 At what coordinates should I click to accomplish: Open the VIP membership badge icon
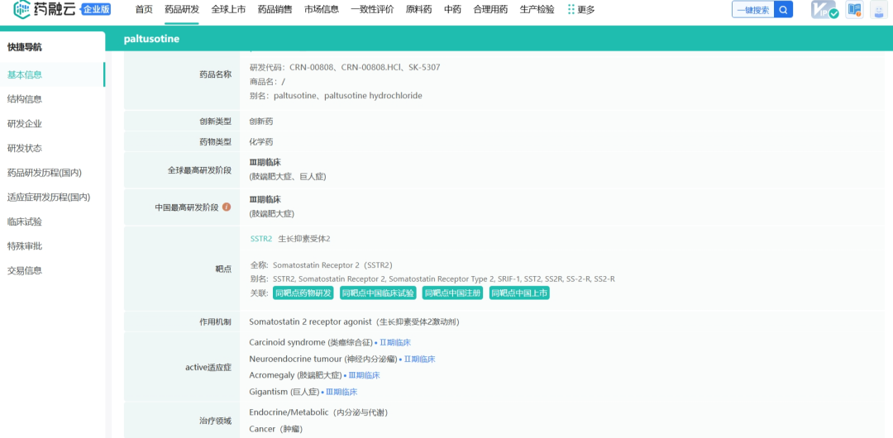[x=824, y=10]
